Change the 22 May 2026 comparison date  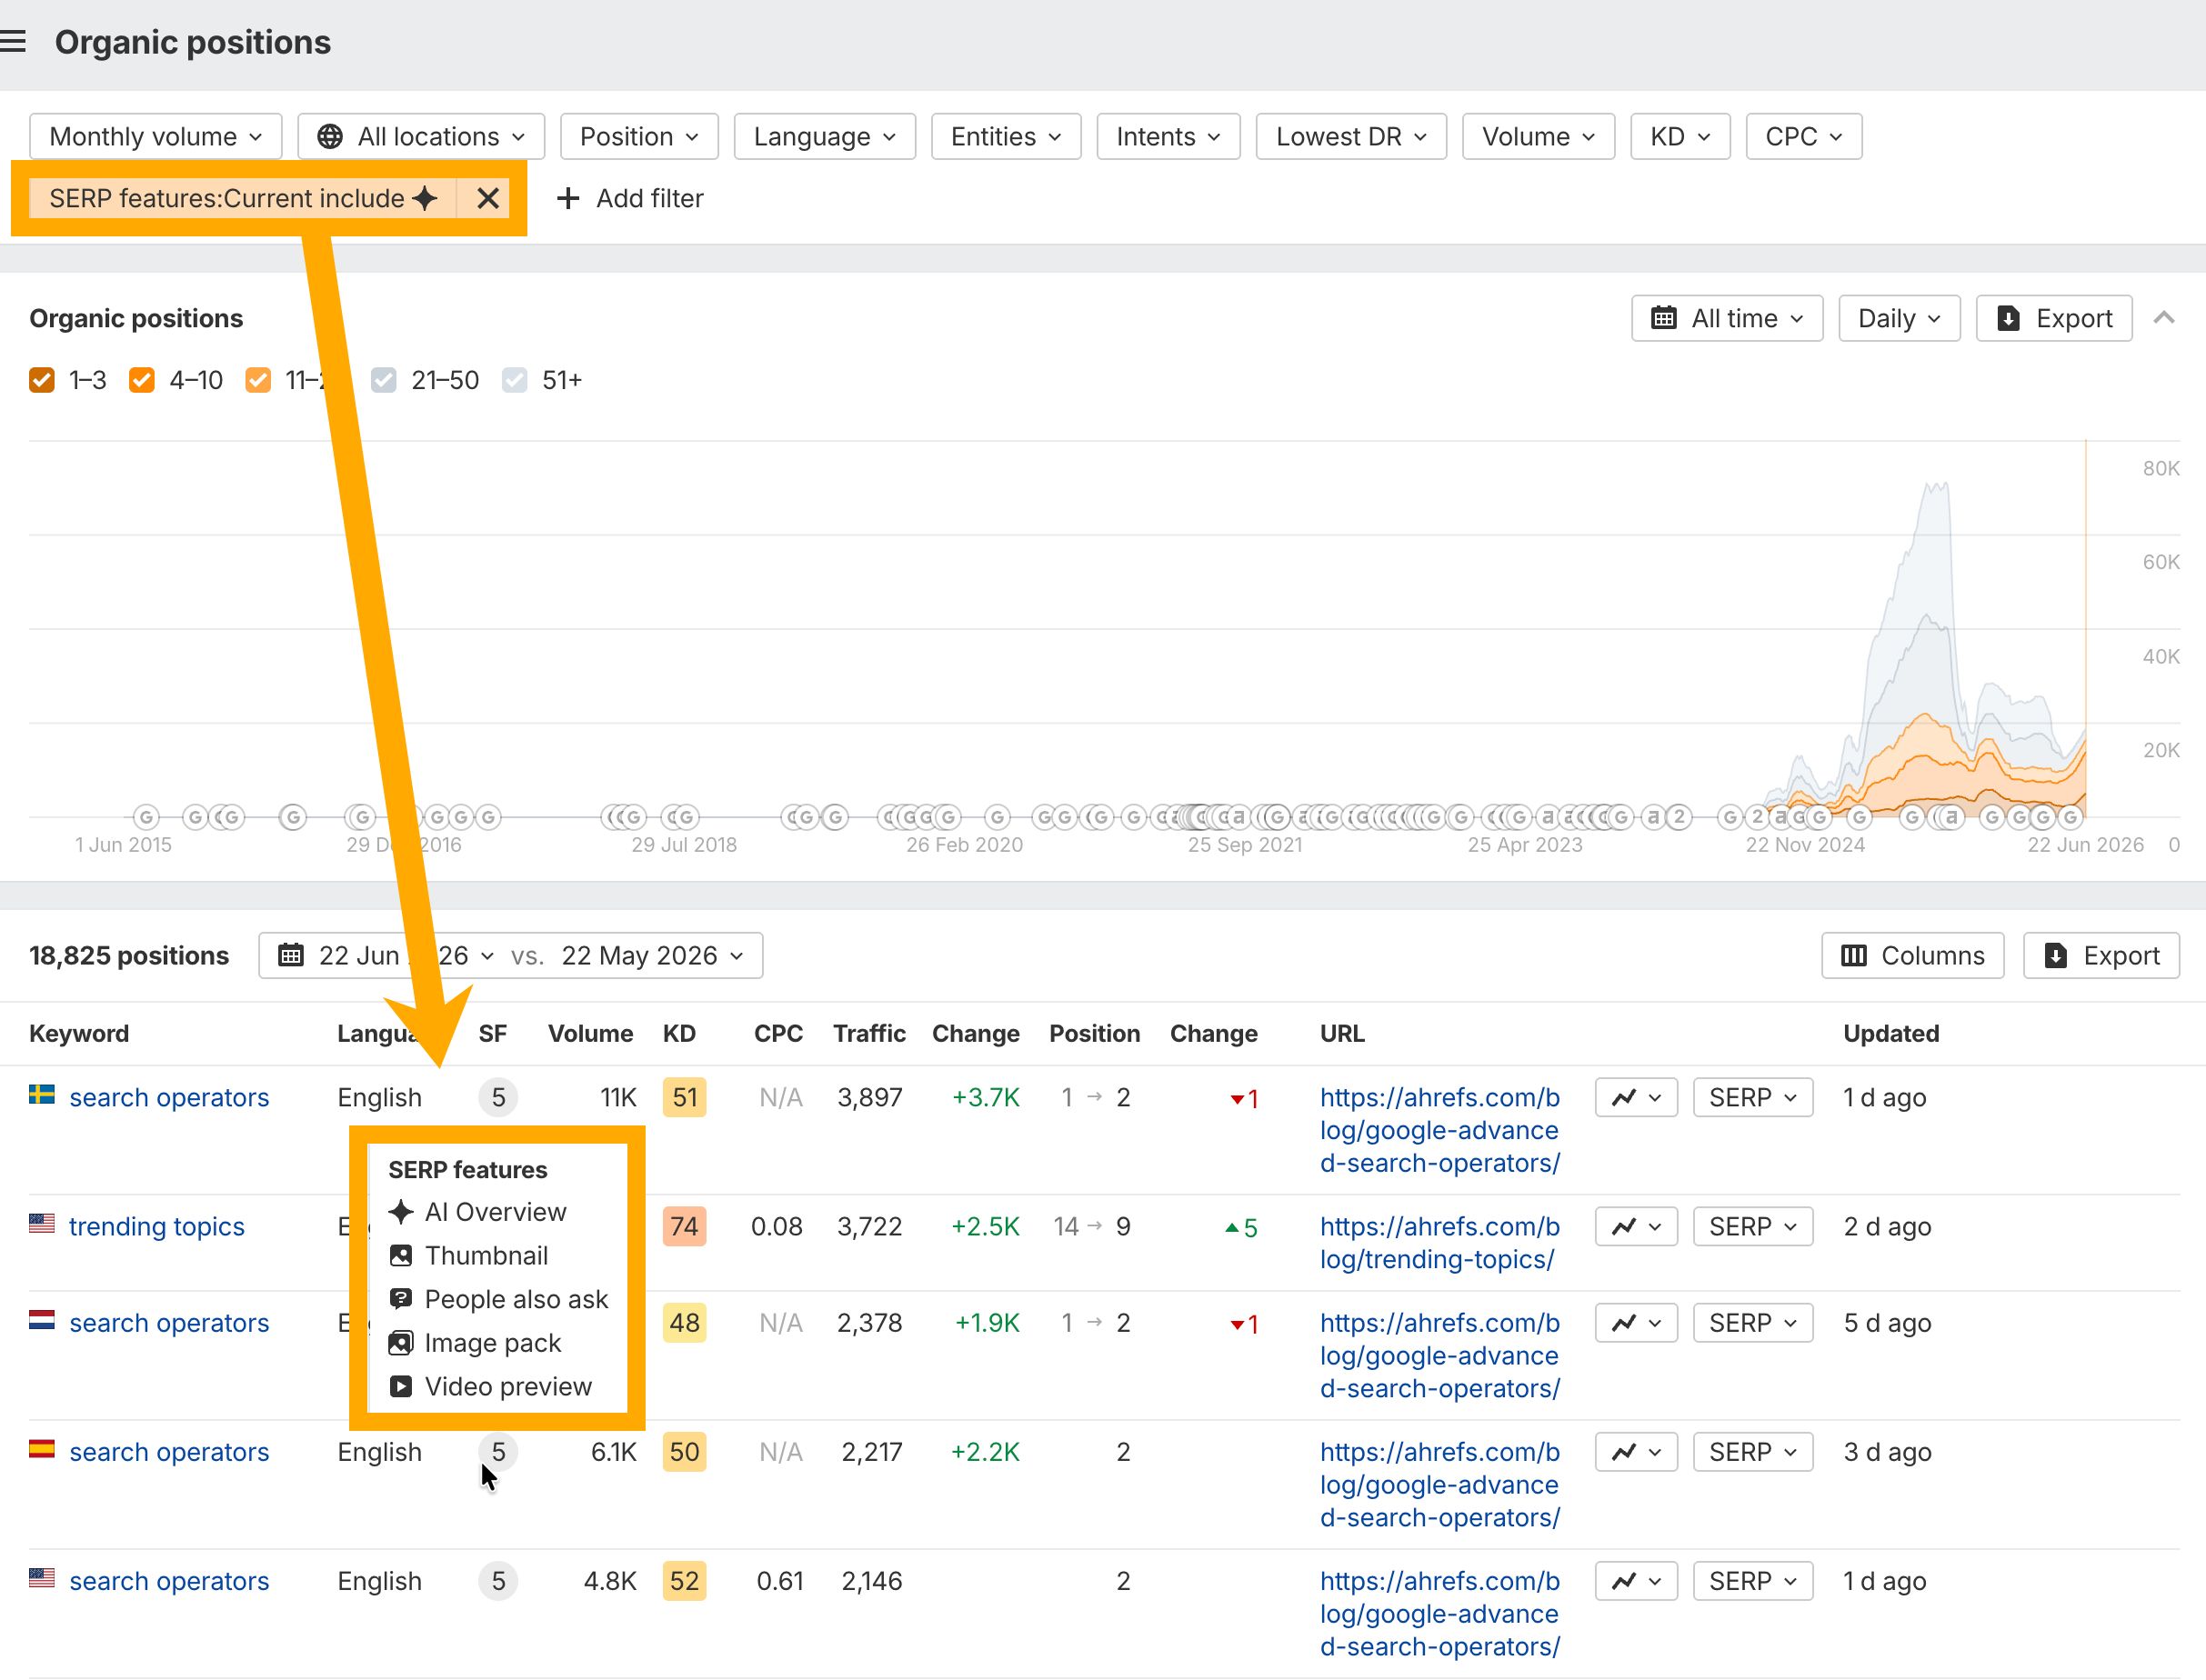[653, 956]
